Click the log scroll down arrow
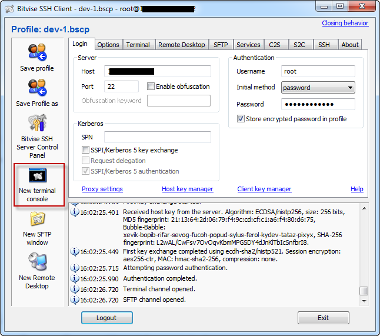 pos(364,301)
